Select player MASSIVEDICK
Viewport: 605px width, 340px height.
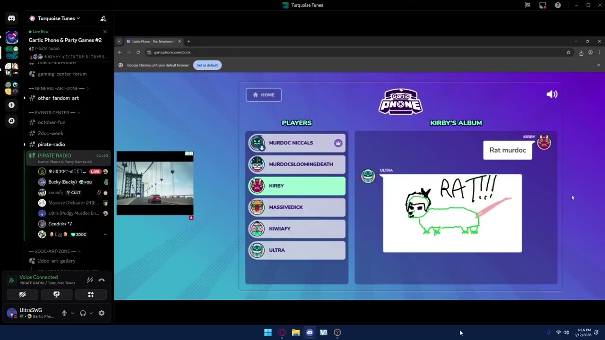point(297,207)
